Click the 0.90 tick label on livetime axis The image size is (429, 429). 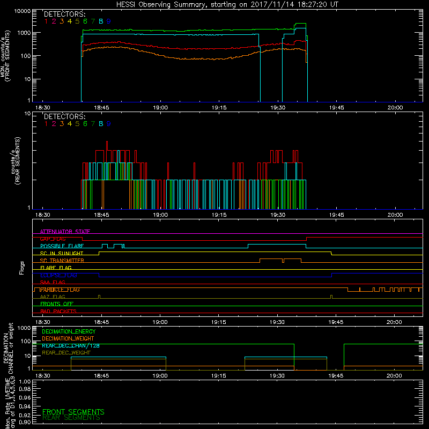tap(25, 422)
